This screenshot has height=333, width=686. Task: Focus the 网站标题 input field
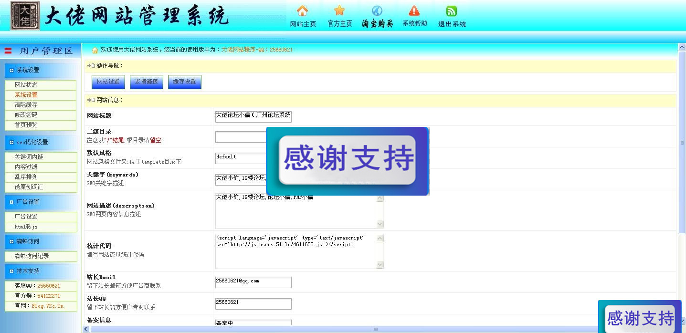(253, 116)
